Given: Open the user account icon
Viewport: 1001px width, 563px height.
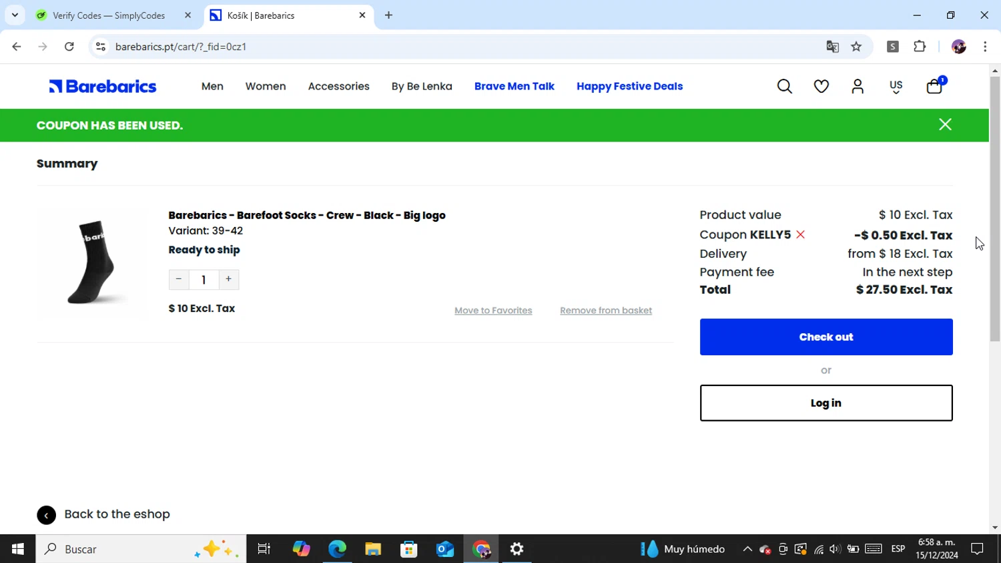Looking at the screenshot, I should click(x=858, y=86).
